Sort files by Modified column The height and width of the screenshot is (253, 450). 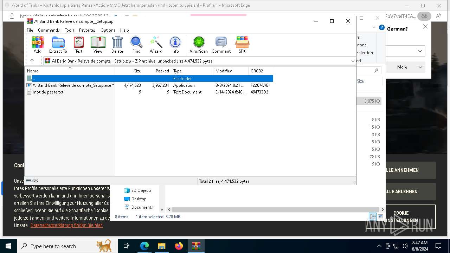coord(231,71)
